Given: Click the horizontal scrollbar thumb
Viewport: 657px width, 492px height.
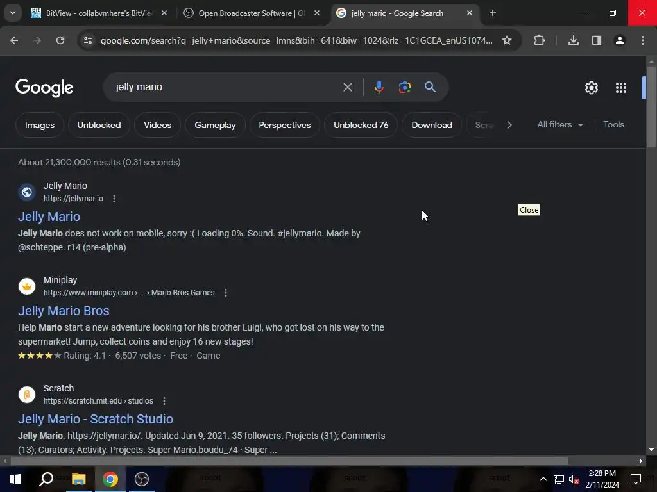Looking at the screenshot, I should pyautogui.click(x=289, y=461).
